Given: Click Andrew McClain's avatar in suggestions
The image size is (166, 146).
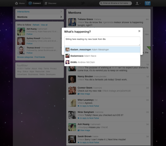Looking at the screenshot, I should (x=67, y=62).
